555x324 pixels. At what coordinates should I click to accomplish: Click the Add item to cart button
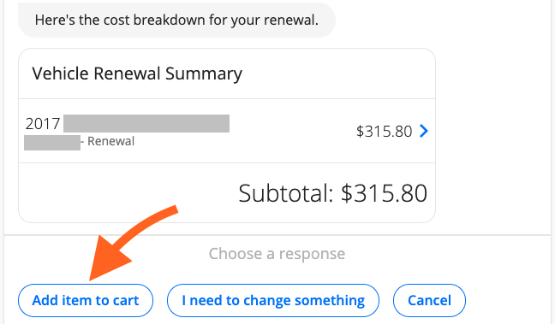(x=86, y=300)
